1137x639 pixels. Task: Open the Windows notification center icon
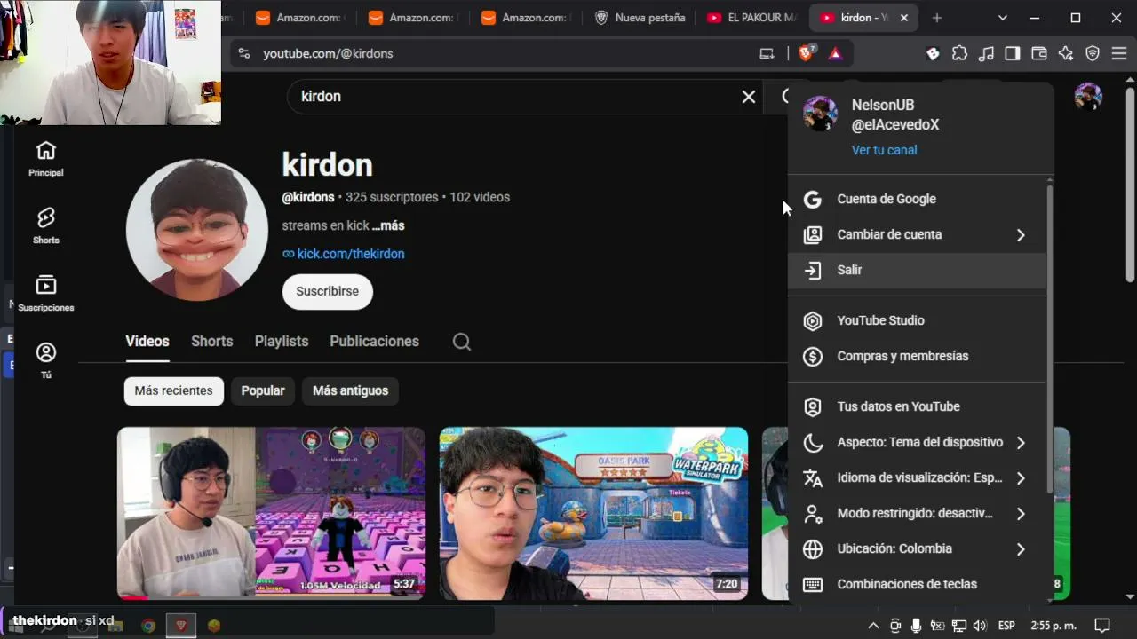coord(1102,626)
